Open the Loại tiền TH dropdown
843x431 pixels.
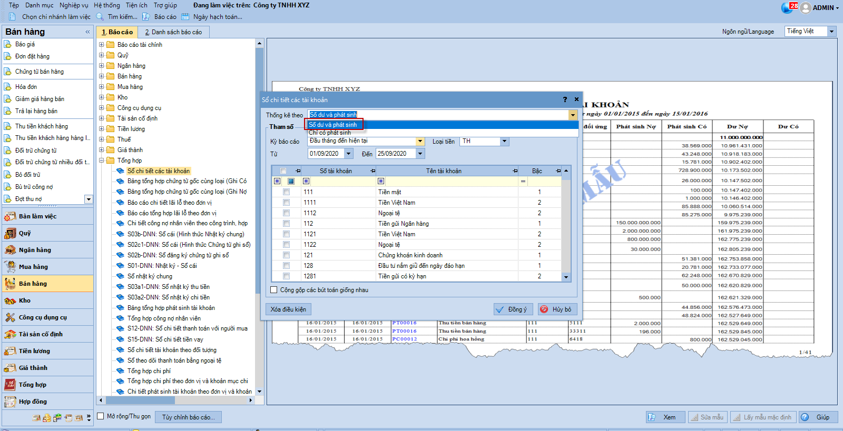[504, 141]
